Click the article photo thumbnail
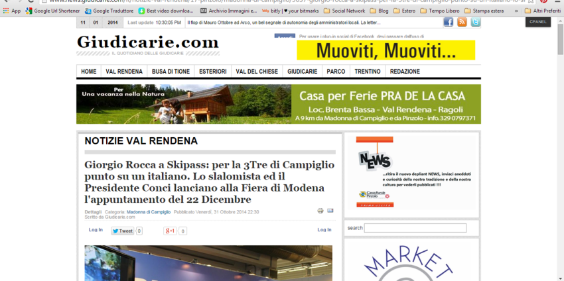 (x=208, y=263)
